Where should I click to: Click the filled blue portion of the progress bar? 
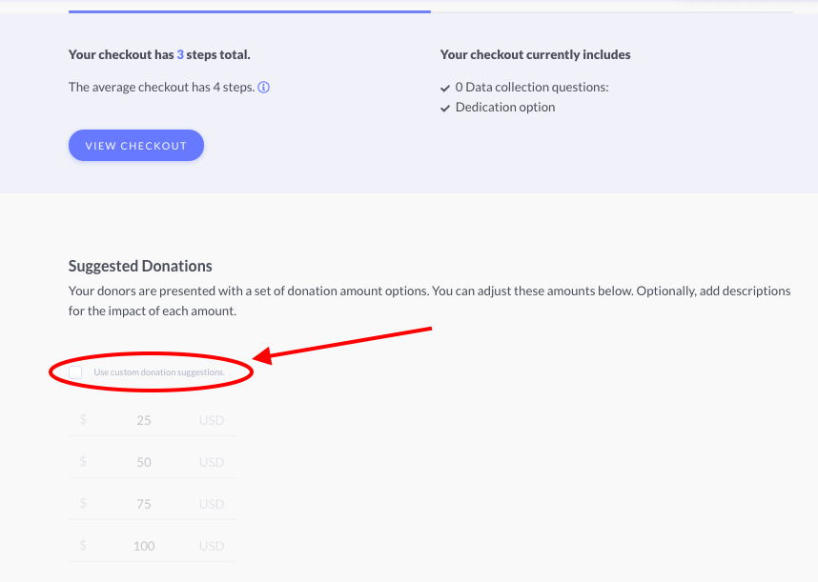(x=250, y=11)
